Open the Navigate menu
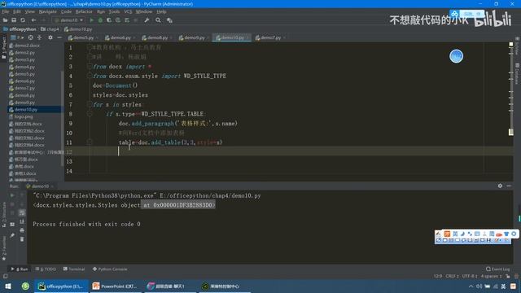 pos(47,11)
